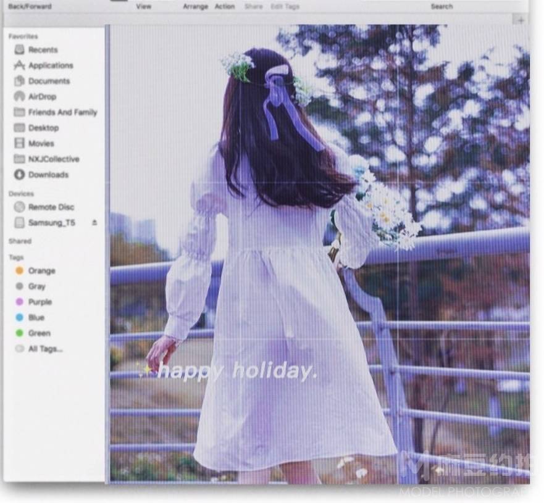The height and width of the screenshot is (503, 544).
Task: Open the Friends And Family folder
Action: (62, 112)
